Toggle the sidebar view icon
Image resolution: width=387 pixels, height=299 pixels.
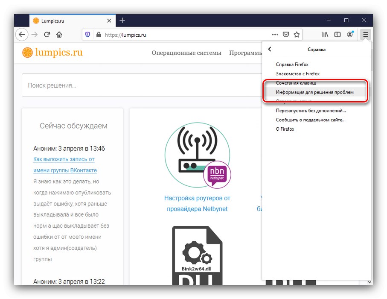337,35
